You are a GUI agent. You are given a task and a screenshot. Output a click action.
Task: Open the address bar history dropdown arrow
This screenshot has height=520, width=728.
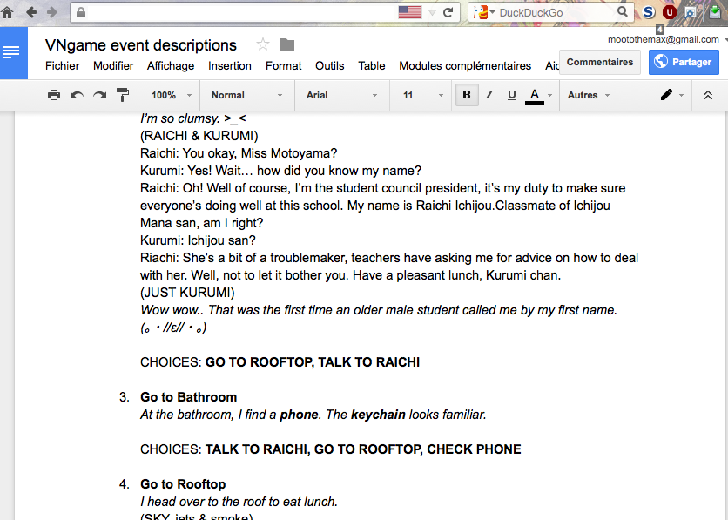(x=432, y=13)
